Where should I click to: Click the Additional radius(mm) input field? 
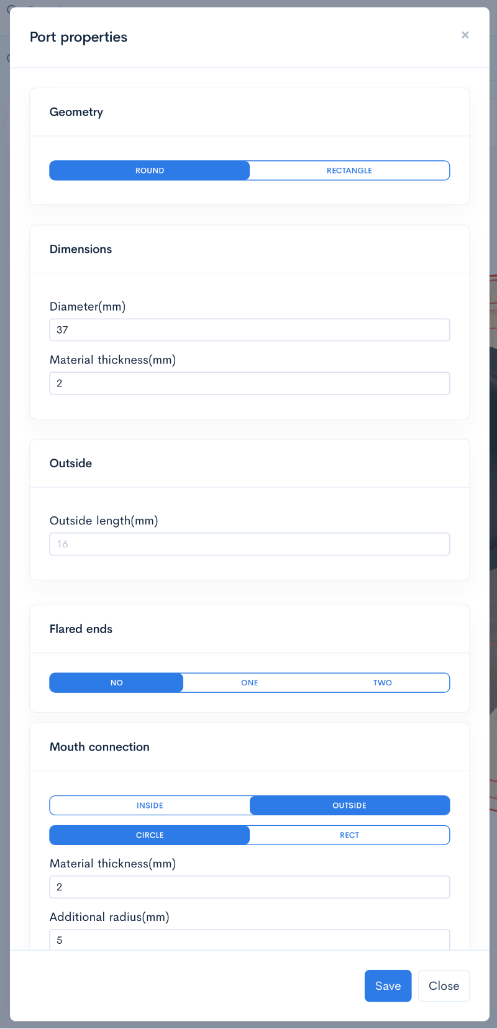tap(249, 940)
